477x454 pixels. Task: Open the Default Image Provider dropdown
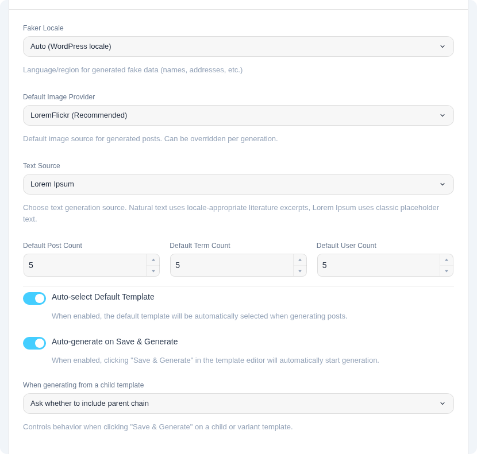click(238, 115)
